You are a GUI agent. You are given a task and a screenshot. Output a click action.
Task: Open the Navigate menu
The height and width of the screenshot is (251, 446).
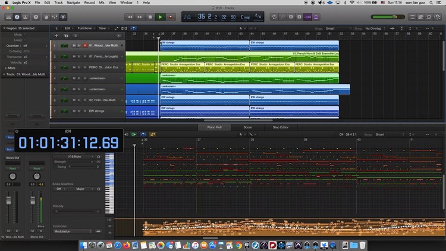[x=74, y=3]
